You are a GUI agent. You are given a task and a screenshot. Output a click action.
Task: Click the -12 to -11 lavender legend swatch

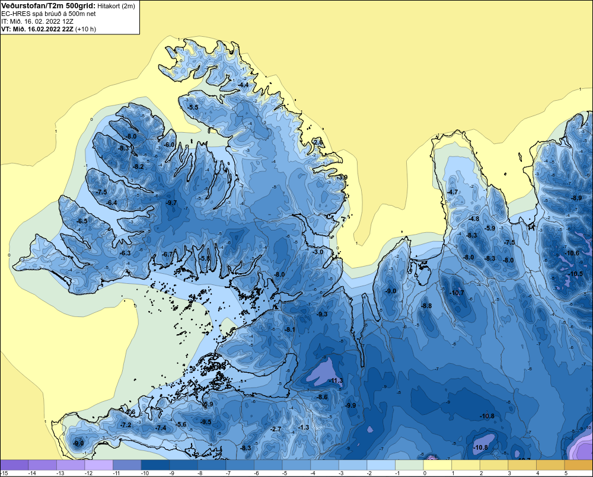(x=98, y=465)
